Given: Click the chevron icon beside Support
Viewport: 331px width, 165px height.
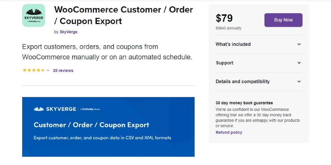Looking at the screenshot, I should (x=299, y=63).
